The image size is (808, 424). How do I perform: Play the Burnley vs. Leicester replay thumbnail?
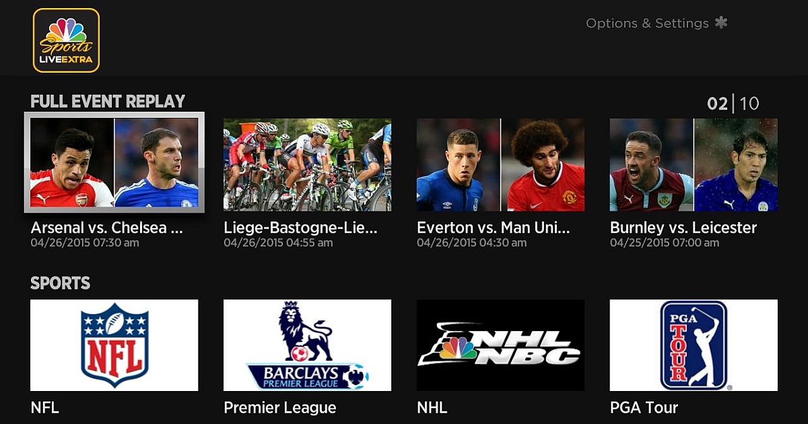(694, 165)
